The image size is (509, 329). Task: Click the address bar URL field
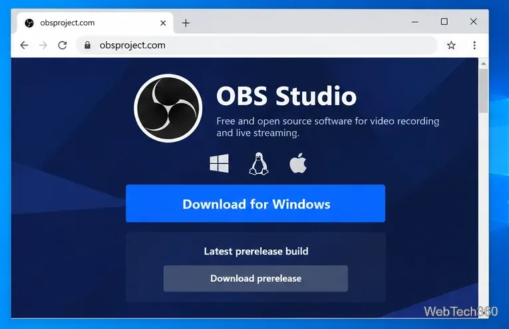tap(256, 45)
